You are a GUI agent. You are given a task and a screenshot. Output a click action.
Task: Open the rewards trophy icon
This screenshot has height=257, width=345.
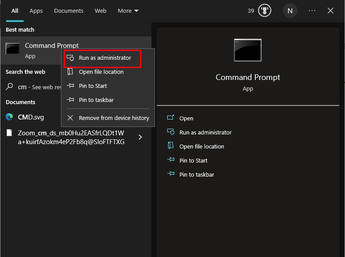[265, 11]
